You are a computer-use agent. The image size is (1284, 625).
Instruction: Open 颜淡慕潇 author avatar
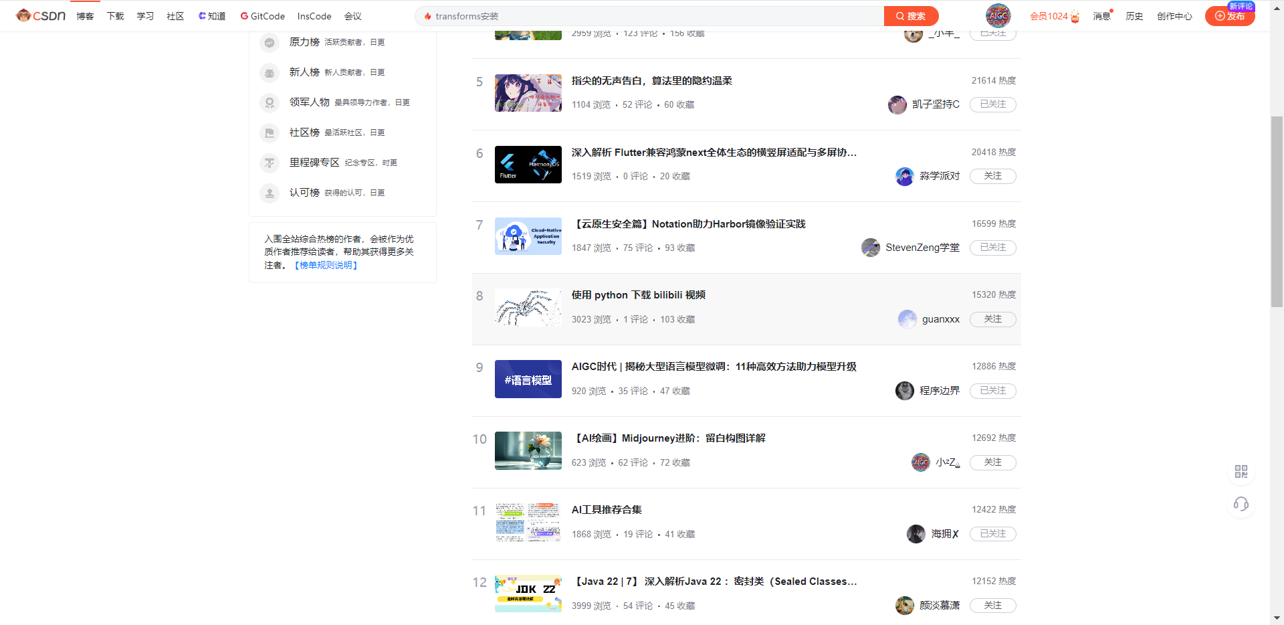tap(905, 606)
